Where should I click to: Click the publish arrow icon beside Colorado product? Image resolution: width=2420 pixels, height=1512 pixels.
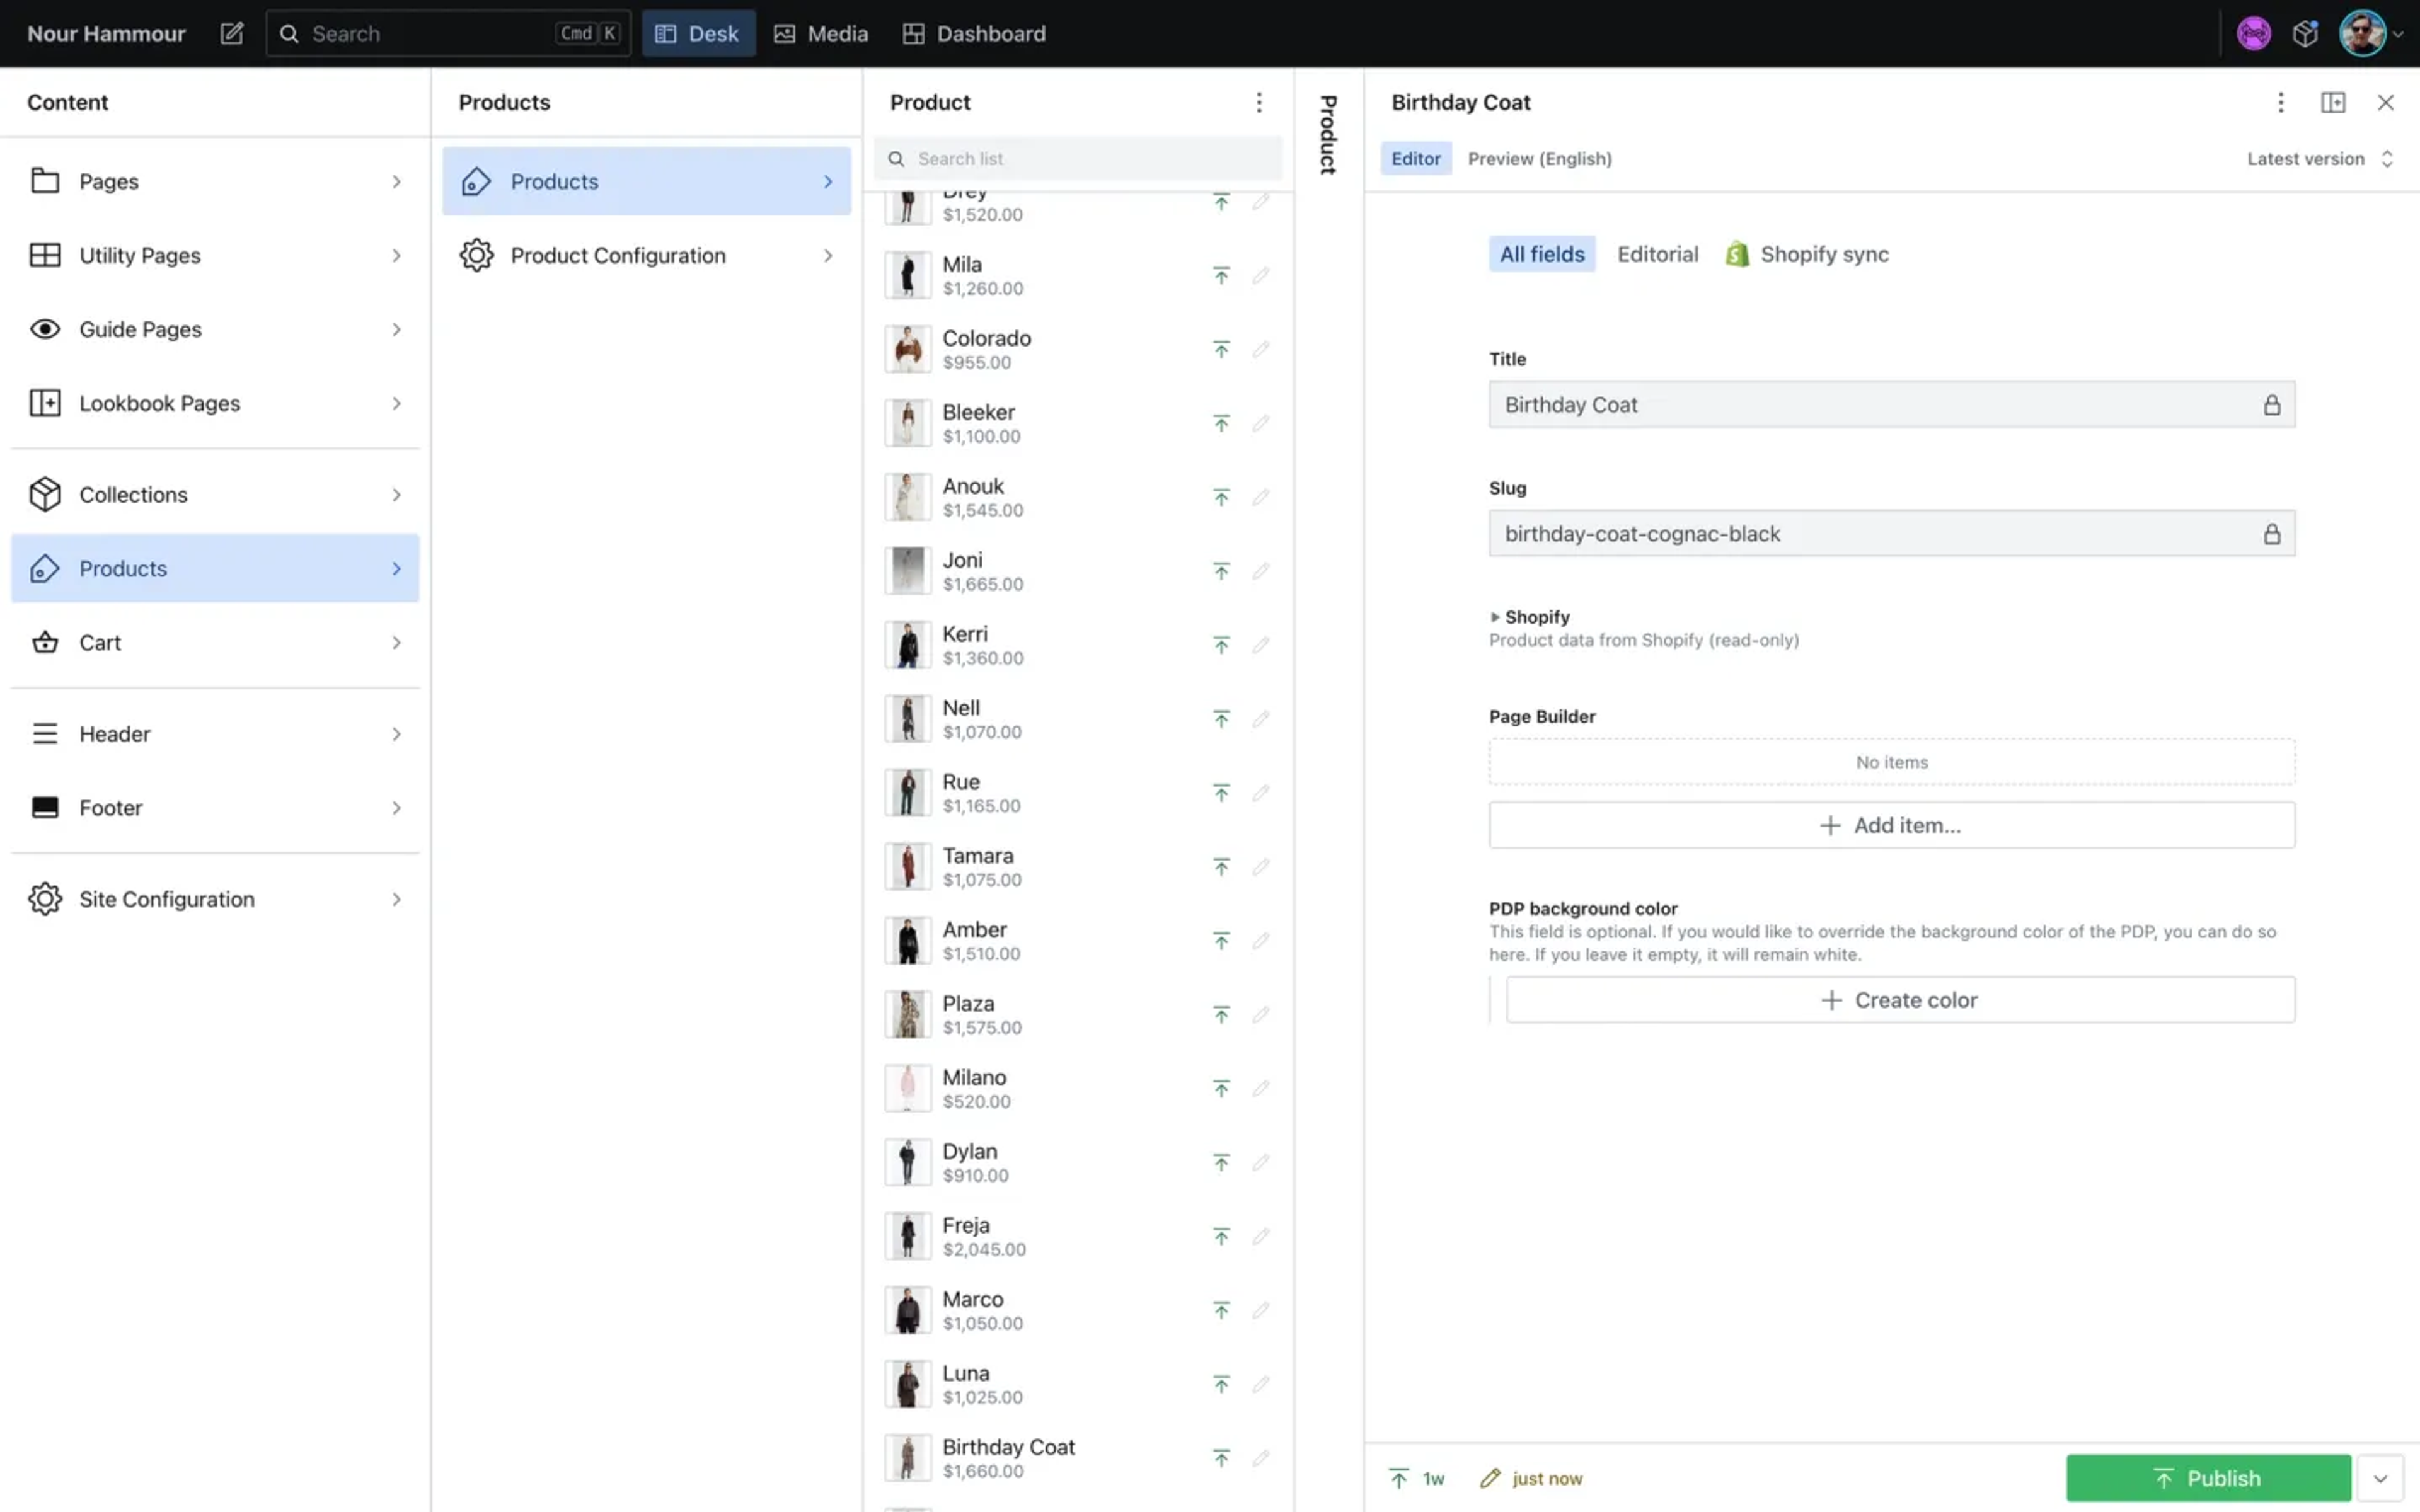[x=1221, y=349]
